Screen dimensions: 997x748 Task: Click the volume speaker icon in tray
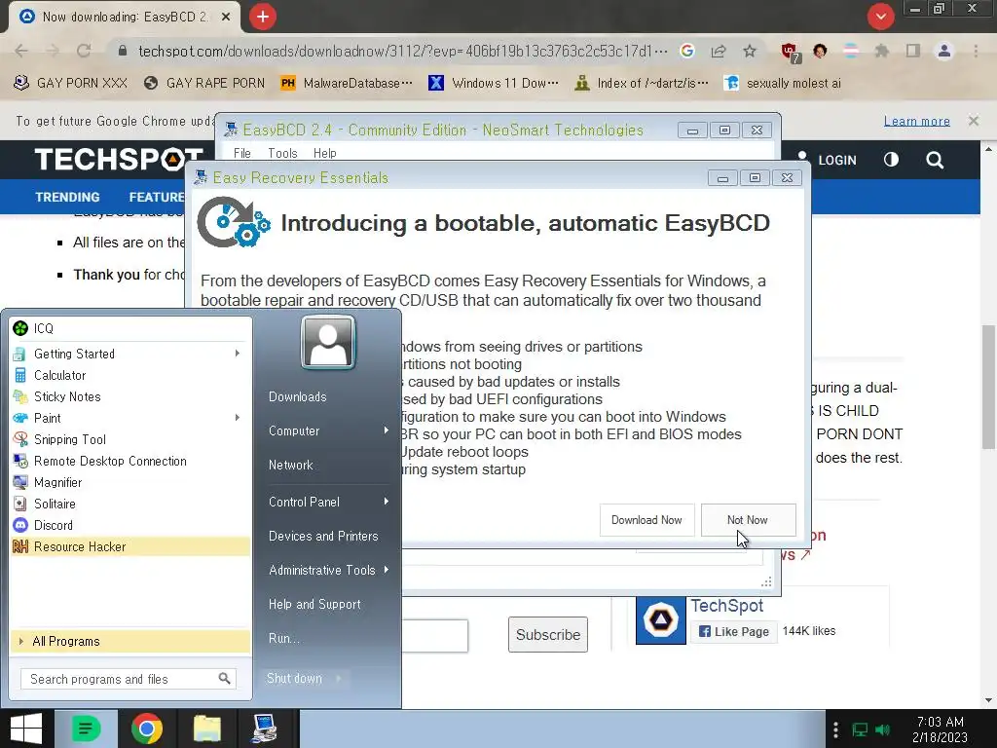[x=882, y=729]
